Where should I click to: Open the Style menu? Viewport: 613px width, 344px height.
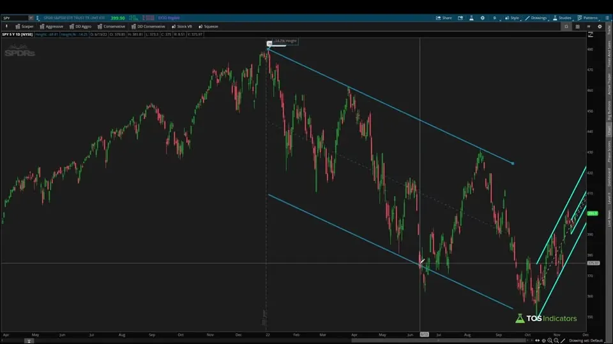click(x=512, y=18)
